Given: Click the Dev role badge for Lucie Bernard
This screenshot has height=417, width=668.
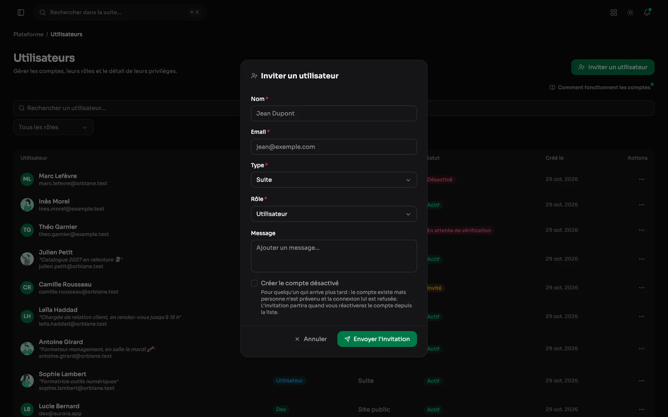Looking at the screenshot, I should tap(281, 409).
